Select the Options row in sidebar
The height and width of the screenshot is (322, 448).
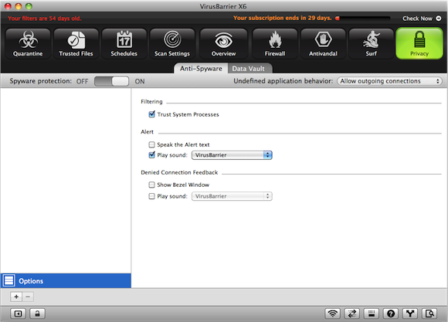(x=66, y=280)
